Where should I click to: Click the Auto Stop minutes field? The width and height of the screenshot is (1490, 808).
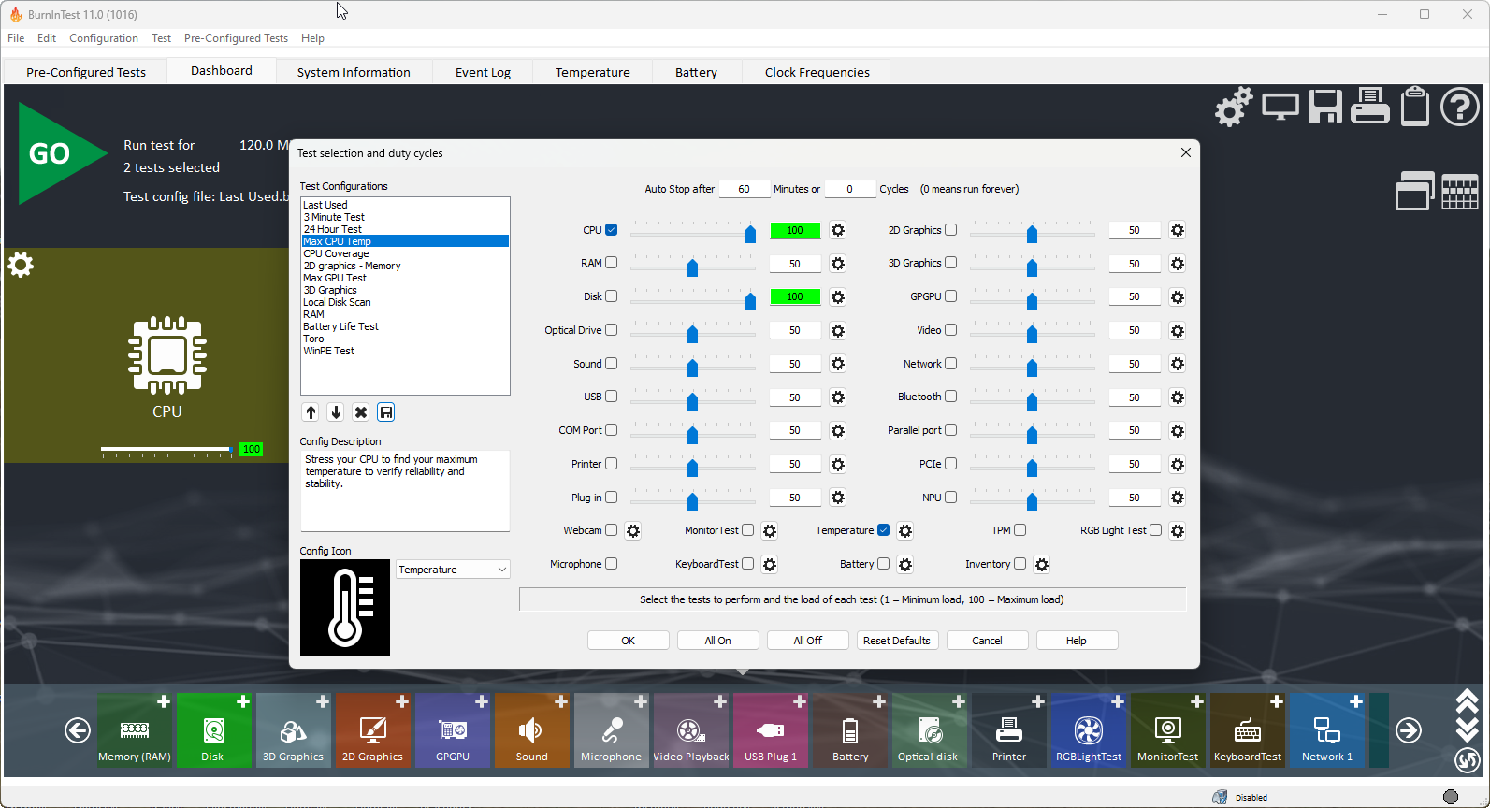point(745,189)
